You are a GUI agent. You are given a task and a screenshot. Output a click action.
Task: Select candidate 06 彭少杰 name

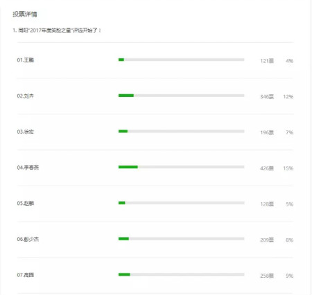[28, 239]
